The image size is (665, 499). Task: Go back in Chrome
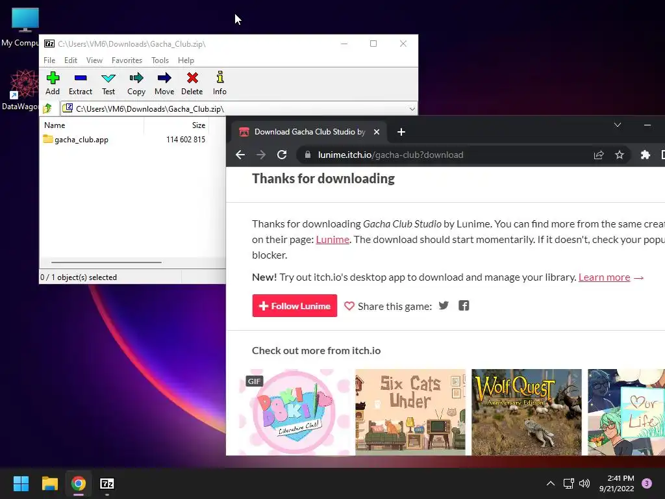click(x=240, y=155)
